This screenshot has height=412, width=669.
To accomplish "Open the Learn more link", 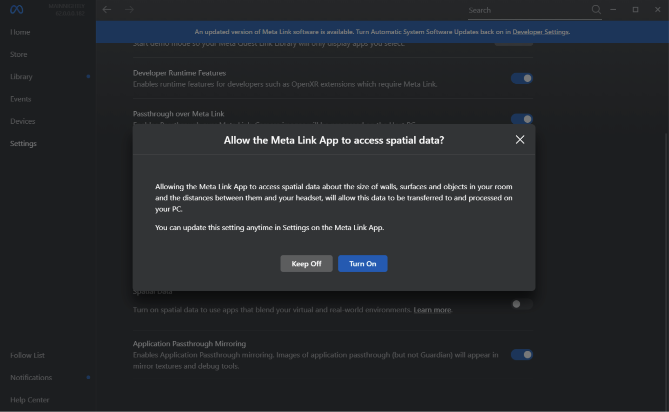I will pos(432,310).
